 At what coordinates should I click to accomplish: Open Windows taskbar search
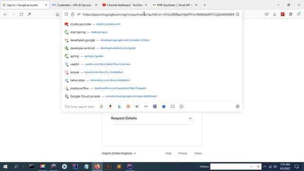[16, 167]
